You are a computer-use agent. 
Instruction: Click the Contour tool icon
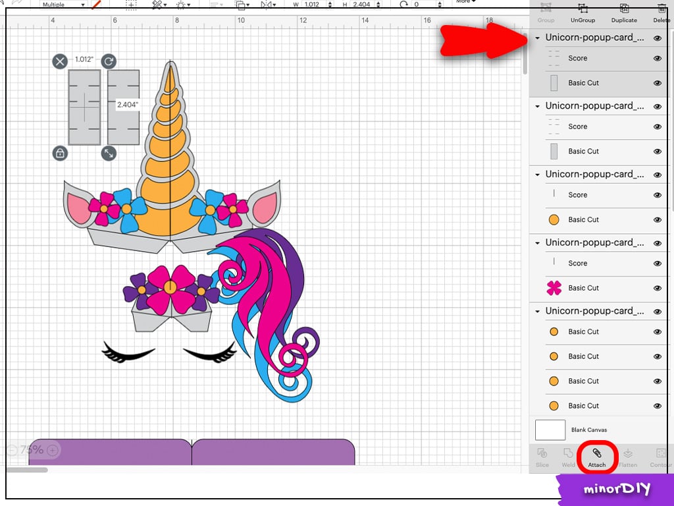click(661, 453)
